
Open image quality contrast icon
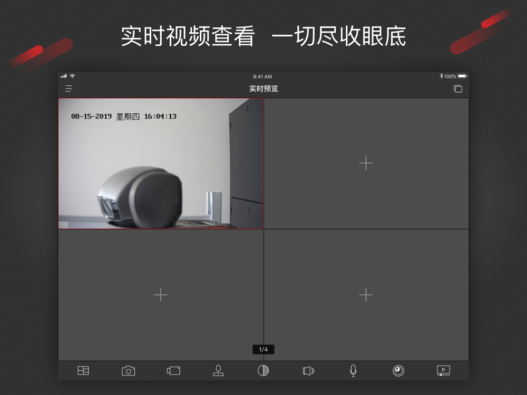(x=263, y=370)
